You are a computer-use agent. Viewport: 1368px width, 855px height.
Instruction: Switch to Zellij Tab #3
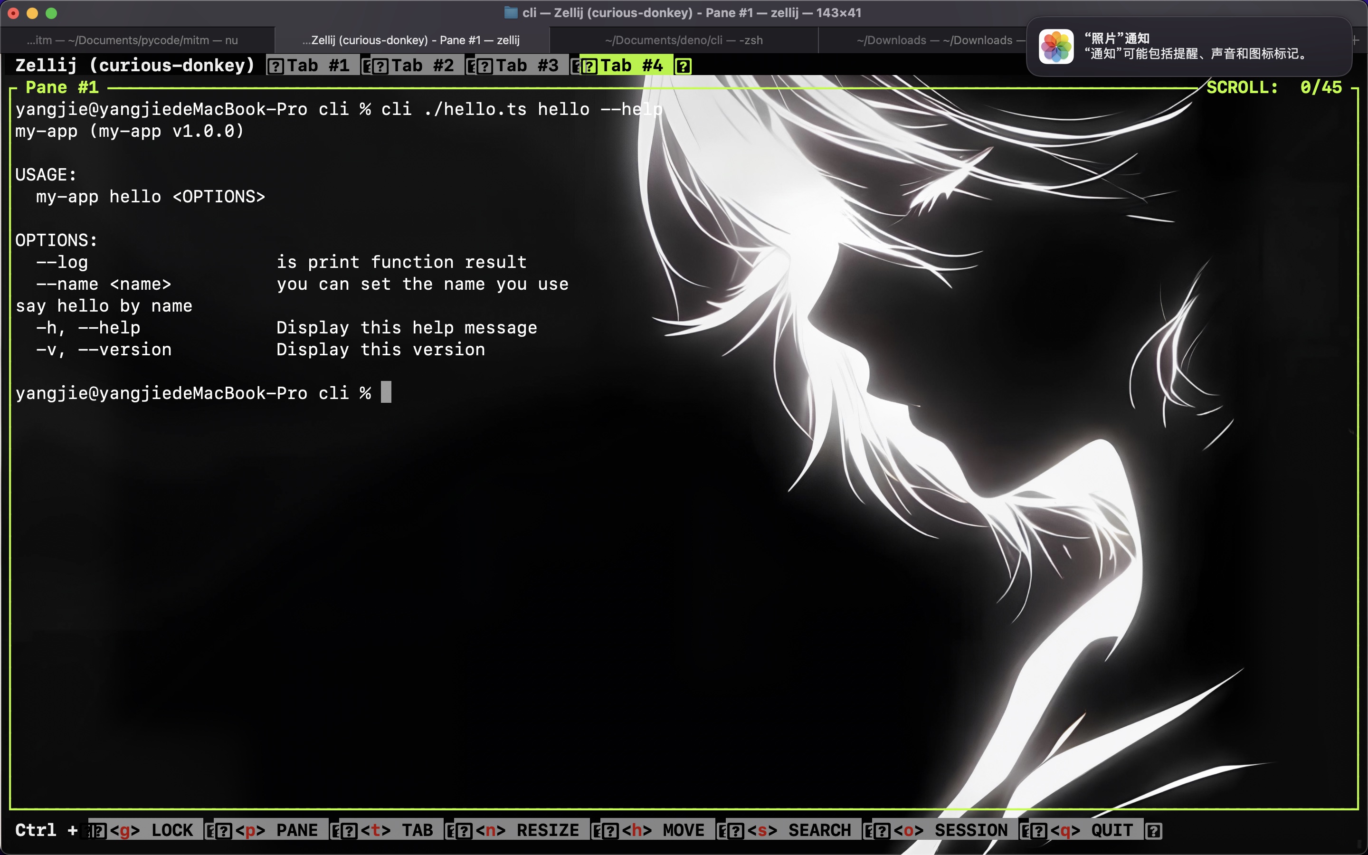527,66
